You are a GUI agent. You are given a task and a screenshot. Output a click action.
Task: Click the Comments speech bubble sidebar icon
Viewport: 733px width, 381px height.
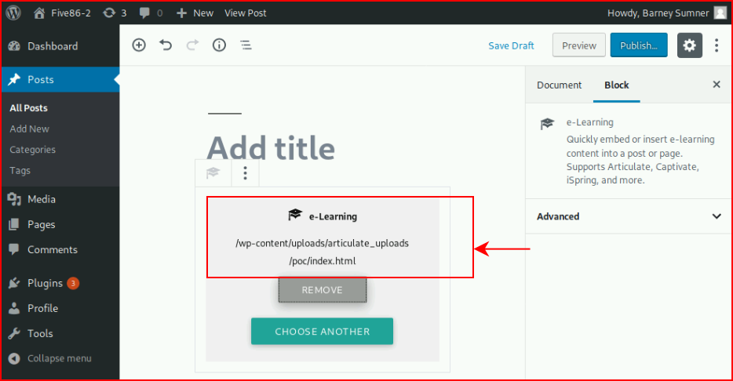click(14, 249)
